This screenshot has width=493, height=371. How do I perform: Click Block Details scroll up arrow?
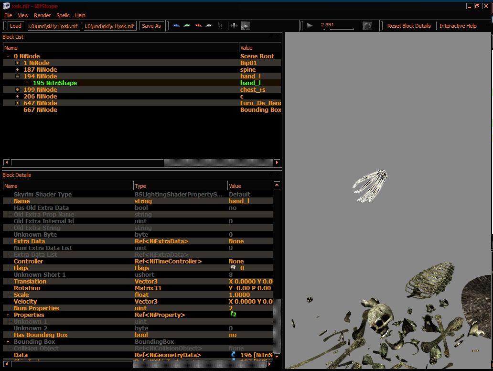[277, 185]
